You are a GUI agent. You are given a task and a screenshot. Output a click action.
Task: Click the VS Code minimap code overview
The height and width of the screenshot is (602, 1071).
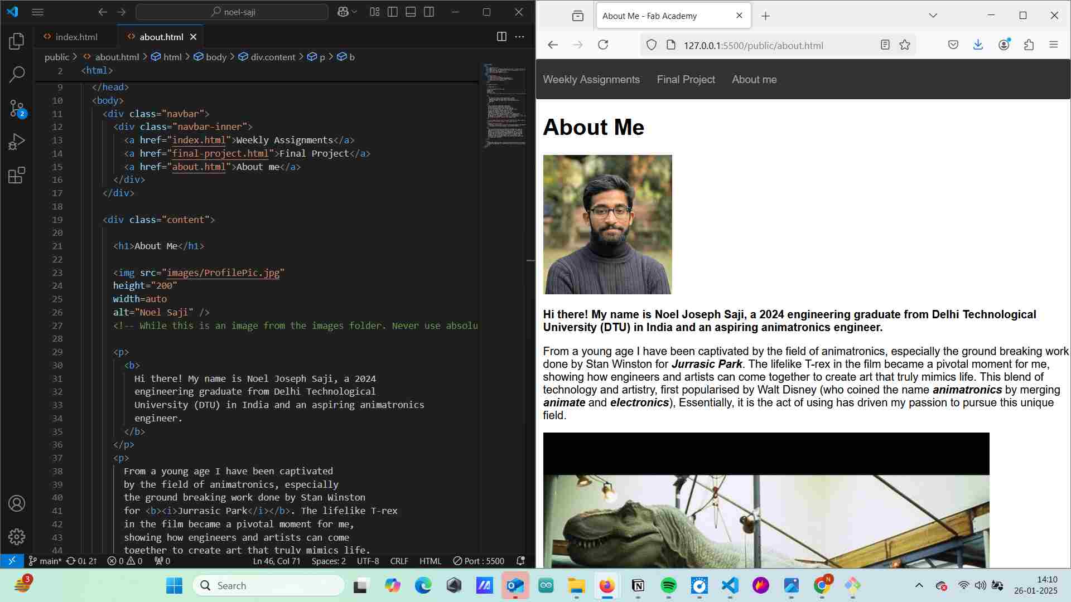[x=505, y=106]
